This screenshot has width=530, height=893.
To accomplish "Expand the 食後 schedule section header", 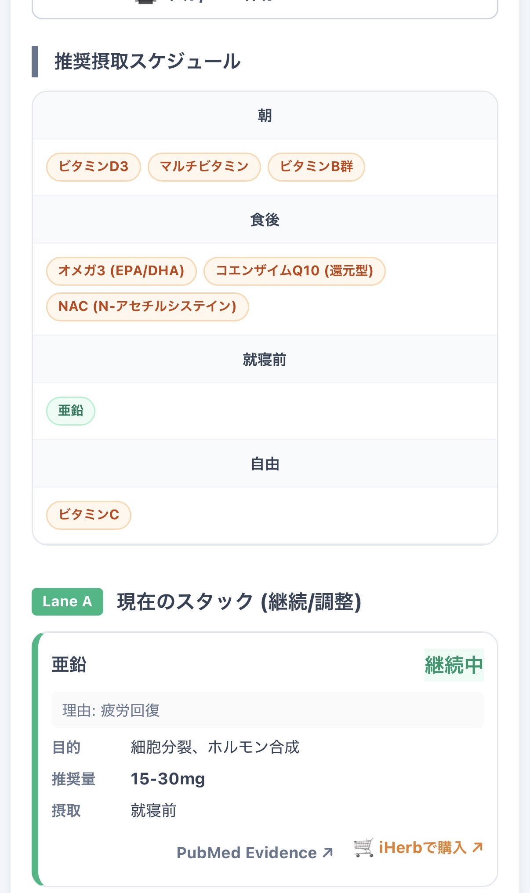I will 265,221.
